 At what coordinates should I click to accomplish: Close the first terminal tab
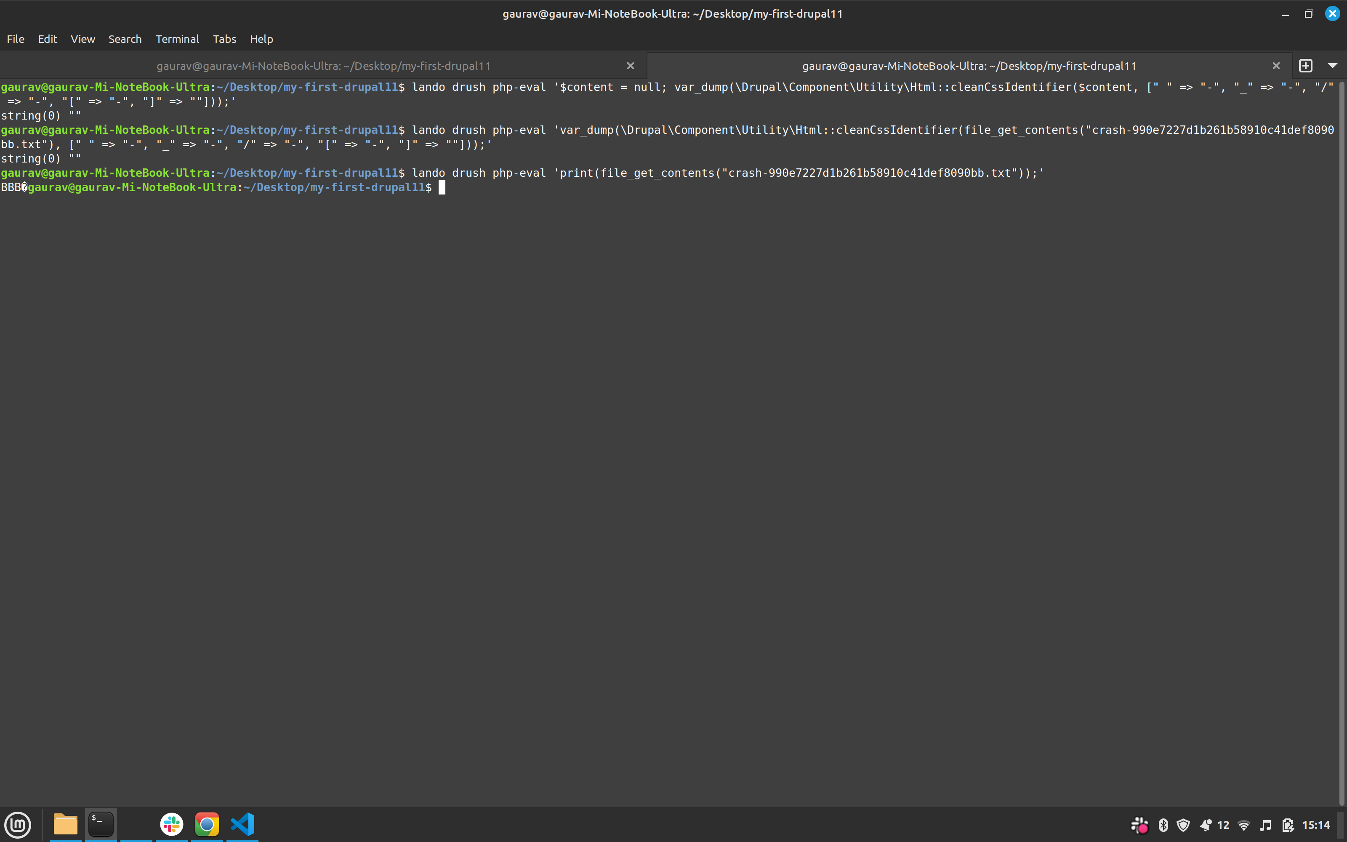630,65
